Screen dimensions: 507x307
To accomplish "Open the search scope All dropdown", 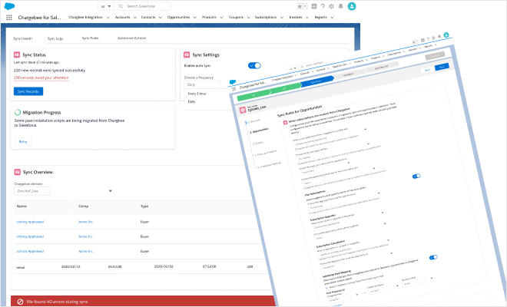I will pos(105,6).
